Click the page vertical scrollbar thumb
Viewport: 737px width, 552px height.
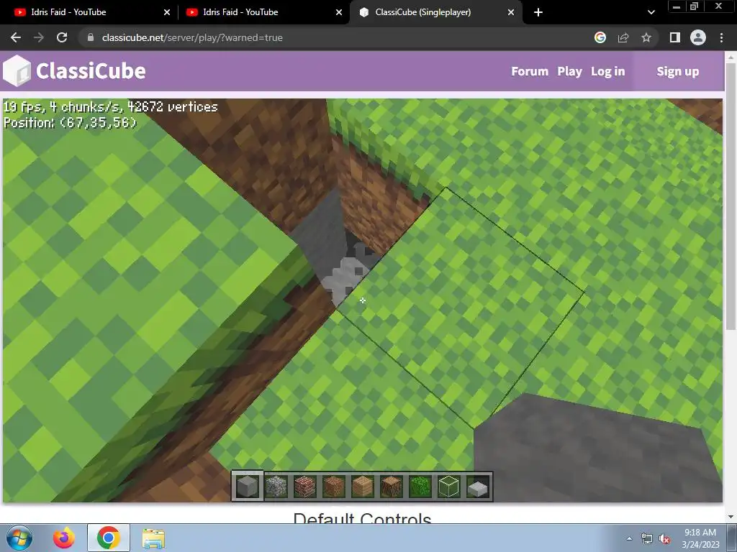(x=731, y=197)
